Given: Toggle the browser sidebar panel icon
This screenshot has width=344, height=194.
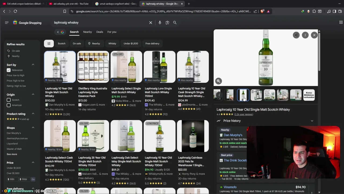Looking at the screenshot, I should 334,11.
